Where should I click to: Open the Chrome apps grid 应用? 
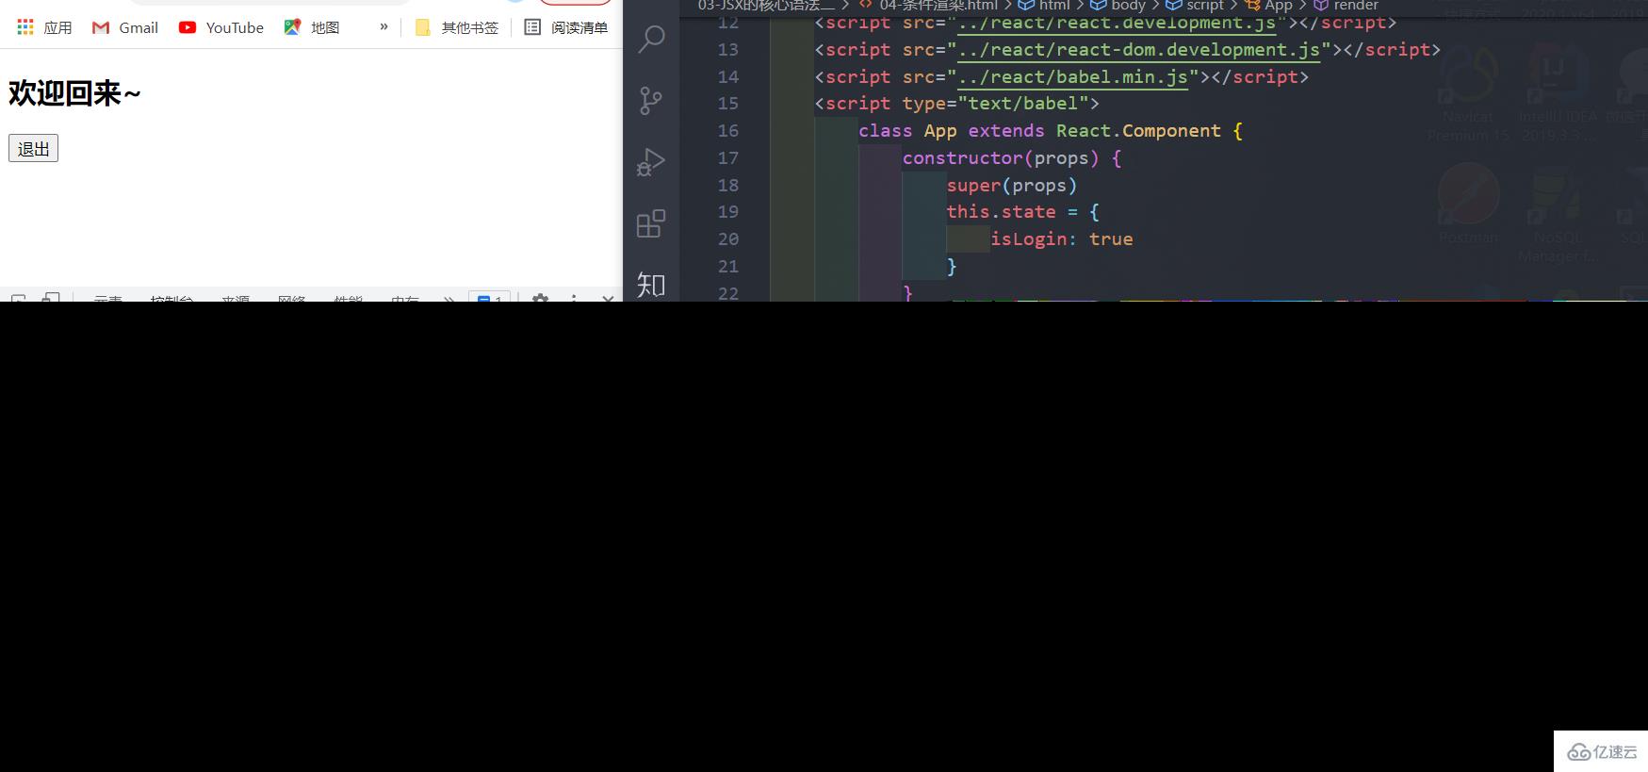pyautogui.click(x=44, y=27)
